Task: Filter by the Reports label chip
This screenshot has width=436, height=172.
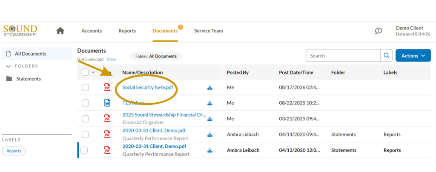Action: (14, 151)
